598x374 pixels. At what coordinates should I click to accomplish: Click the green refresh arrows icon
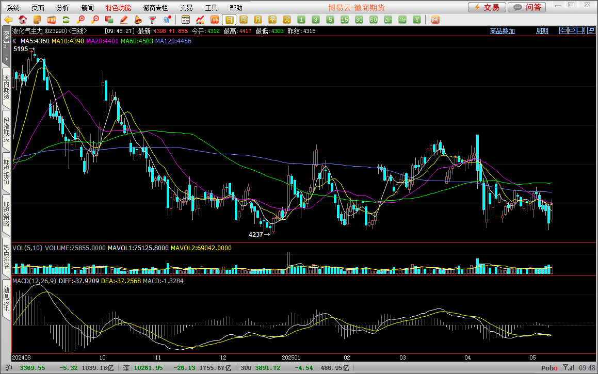point(66,20)
